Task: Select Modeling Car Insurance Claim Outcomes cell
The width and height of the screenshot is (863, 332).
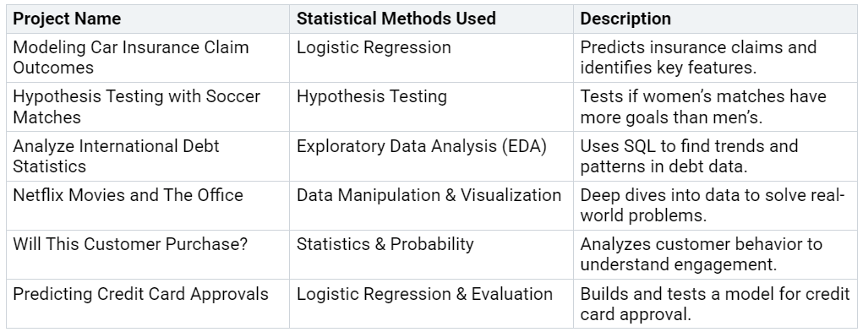Action: [148, 57]
